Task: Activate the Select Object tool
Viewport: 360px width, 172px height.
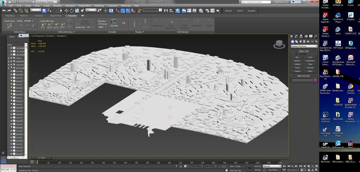Action: pyautogui.click(x=44, y=11)
